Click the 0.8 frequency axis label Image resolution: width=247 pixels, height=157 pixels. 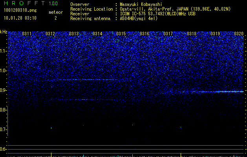4,110
